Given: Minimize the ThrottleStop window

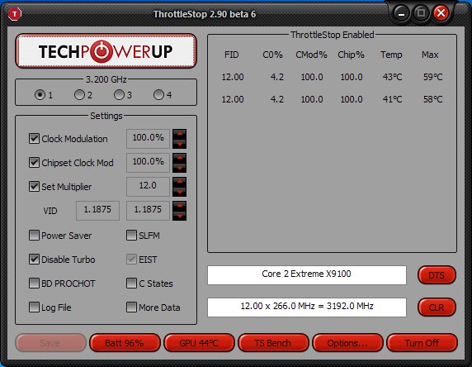Looking at the screenshot, I should 401,13.
